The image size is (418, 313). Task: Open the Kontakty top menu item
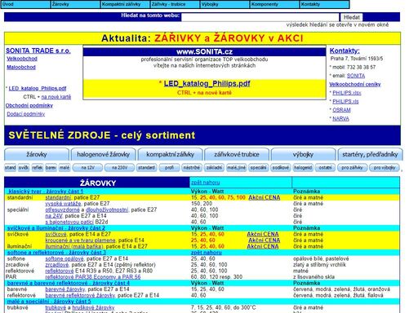click(x=324, y=4)
